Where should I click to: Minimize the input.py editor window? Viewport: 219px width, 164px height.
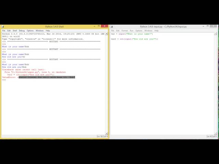(x=203, y=26)
